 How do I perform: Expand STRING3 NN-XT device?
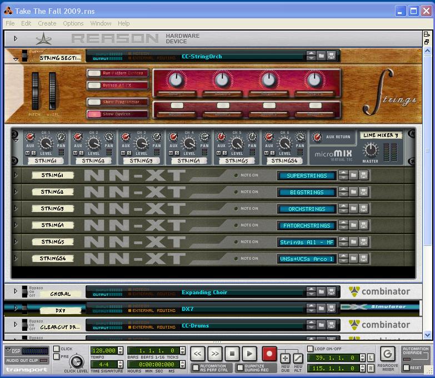16,208
